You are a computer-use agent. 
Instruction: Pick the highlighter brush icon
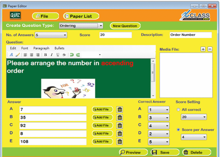18,55
